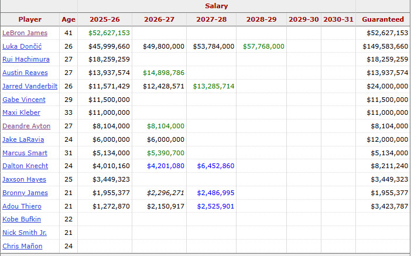Click Maxi Kleber's name link
411x256 pixels.
(21, 112)
